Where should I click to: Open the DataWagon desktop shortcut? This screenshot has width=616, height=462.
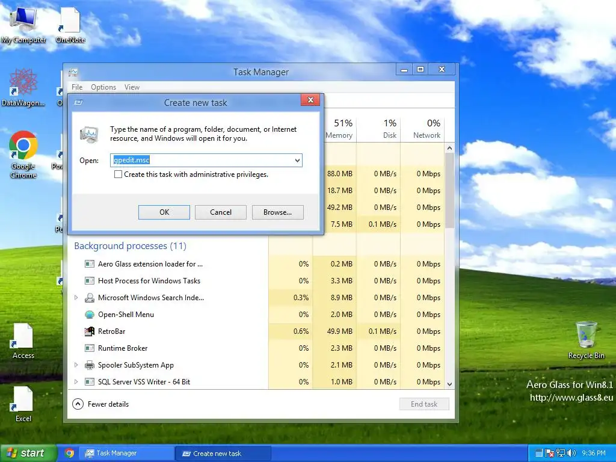click(23, 87)
